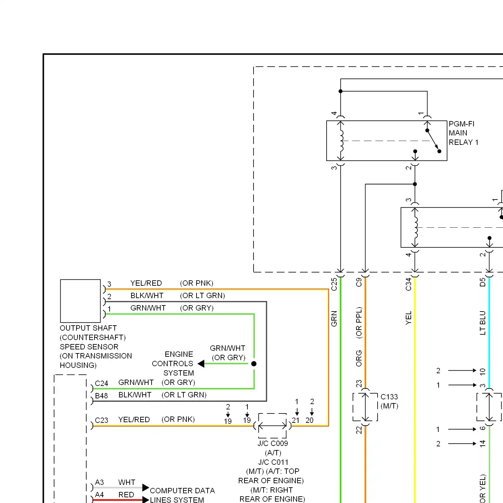Click the C34 connector pin label

coord(408,284)
